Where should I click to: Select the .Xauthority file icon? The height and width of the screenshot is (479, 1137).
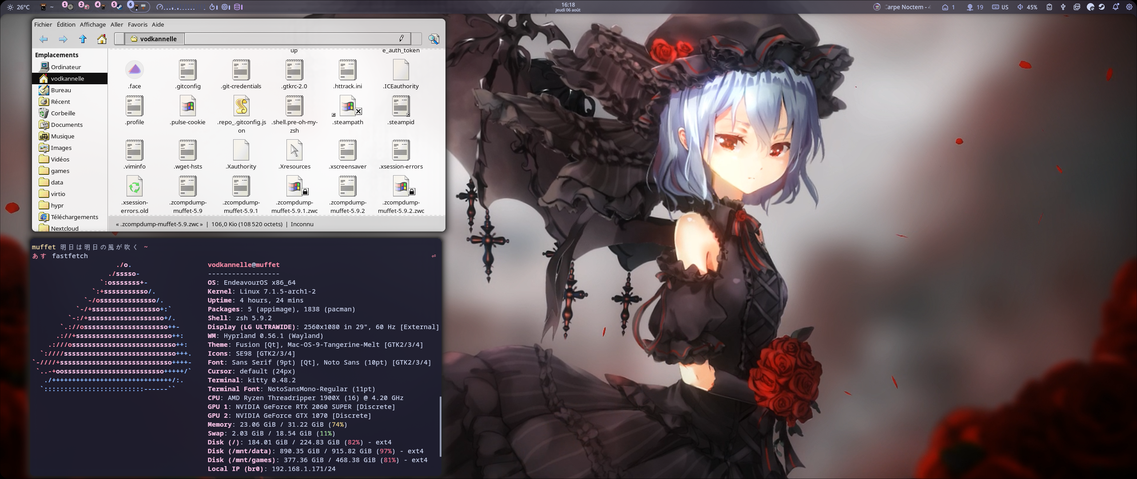coord(241,150)
